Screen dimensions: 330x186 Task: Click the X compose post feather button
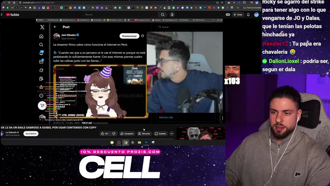tap(42, 105)
